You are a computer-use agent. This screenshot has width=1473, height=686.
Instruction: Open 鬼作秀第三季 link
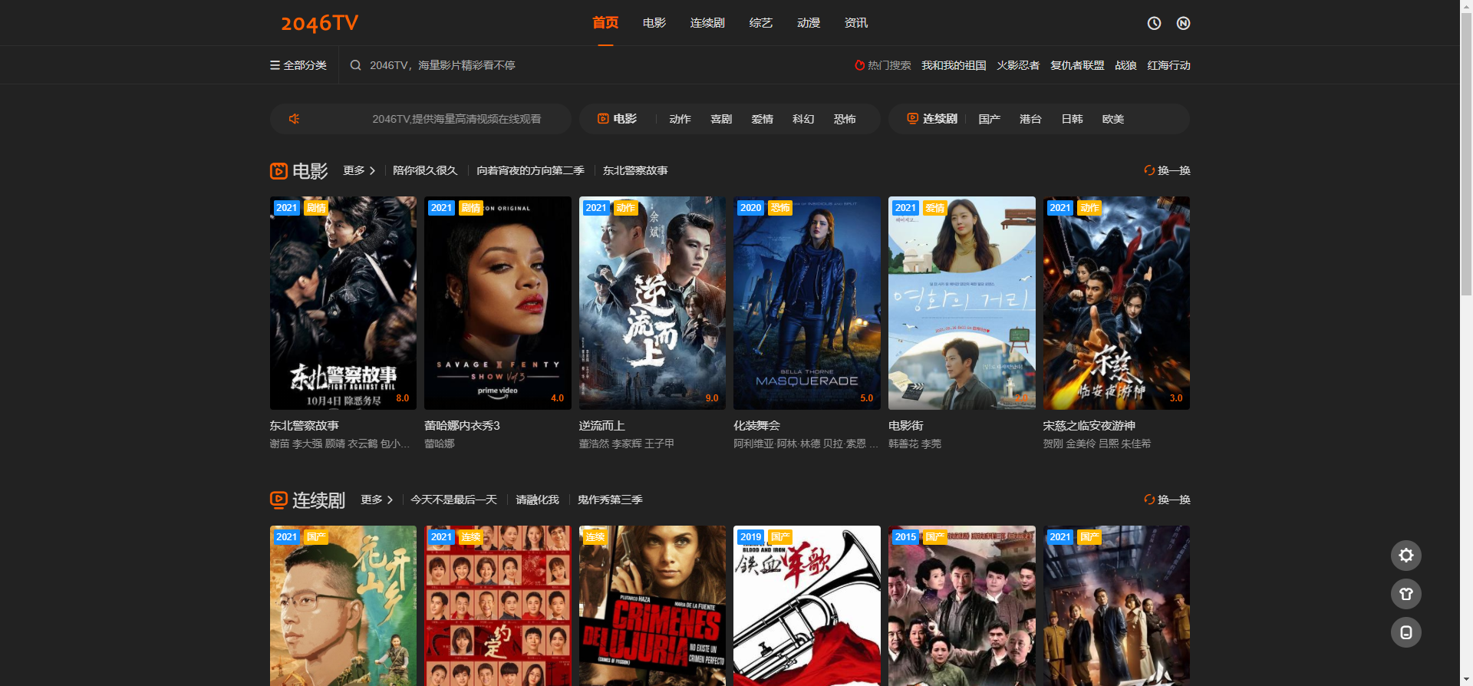point(610,500)
